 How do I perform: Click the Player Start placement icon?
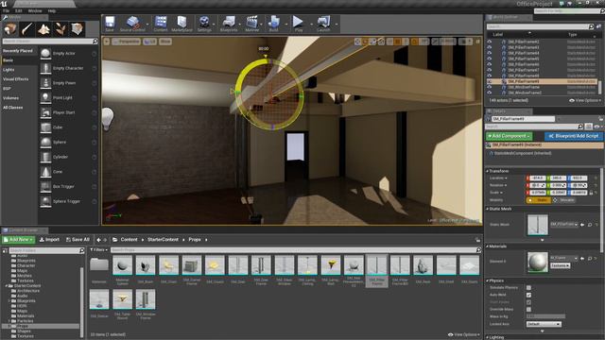45,112
